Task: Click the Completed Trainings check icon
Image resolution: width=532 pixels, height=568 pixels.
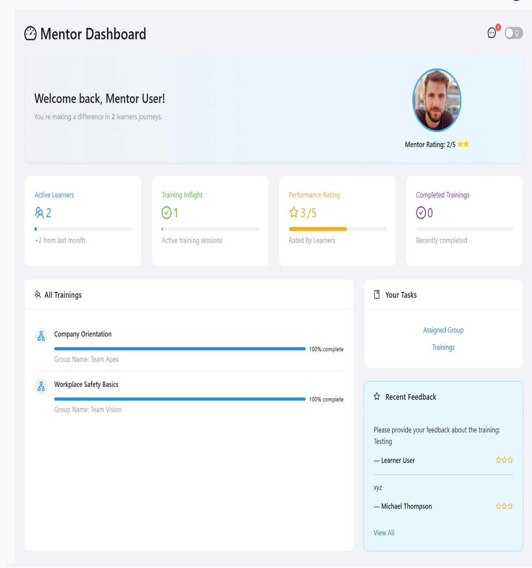Action: pyautogui.click(x=420, y=213)
